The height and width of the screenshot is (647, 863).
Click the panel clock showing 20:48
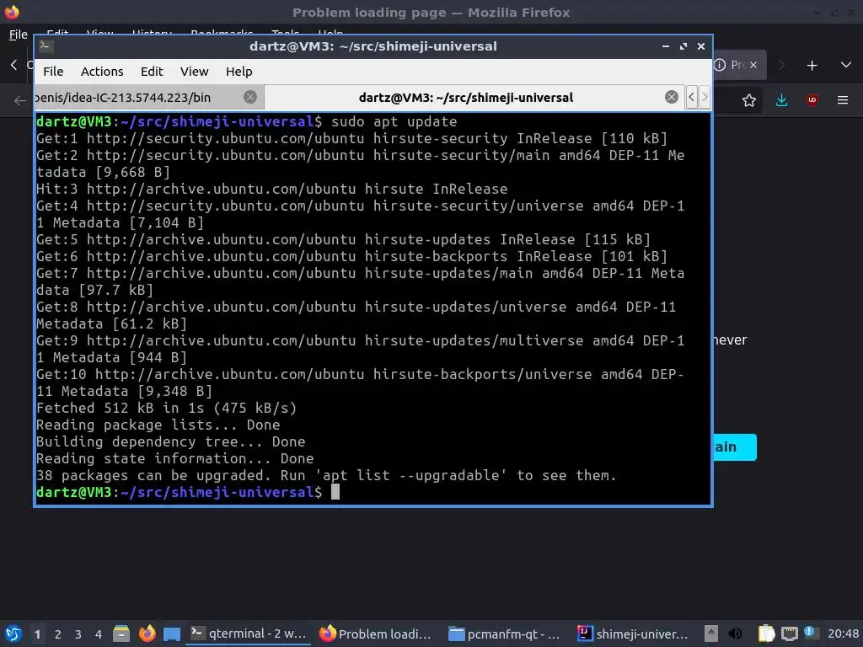click(843, 634)
